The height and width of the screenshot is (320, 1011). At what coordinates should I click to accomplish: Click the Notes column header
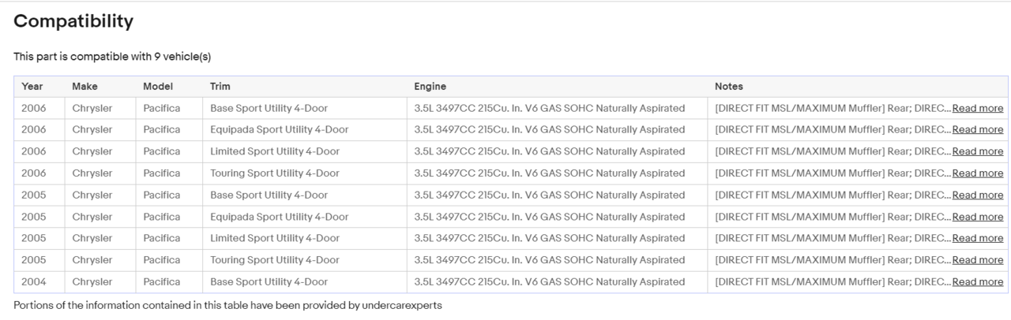728,86
